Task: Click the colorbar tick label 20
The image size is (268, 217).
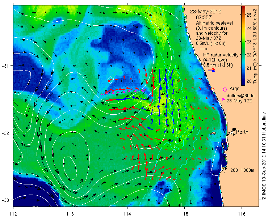Action: pos(249,81)
